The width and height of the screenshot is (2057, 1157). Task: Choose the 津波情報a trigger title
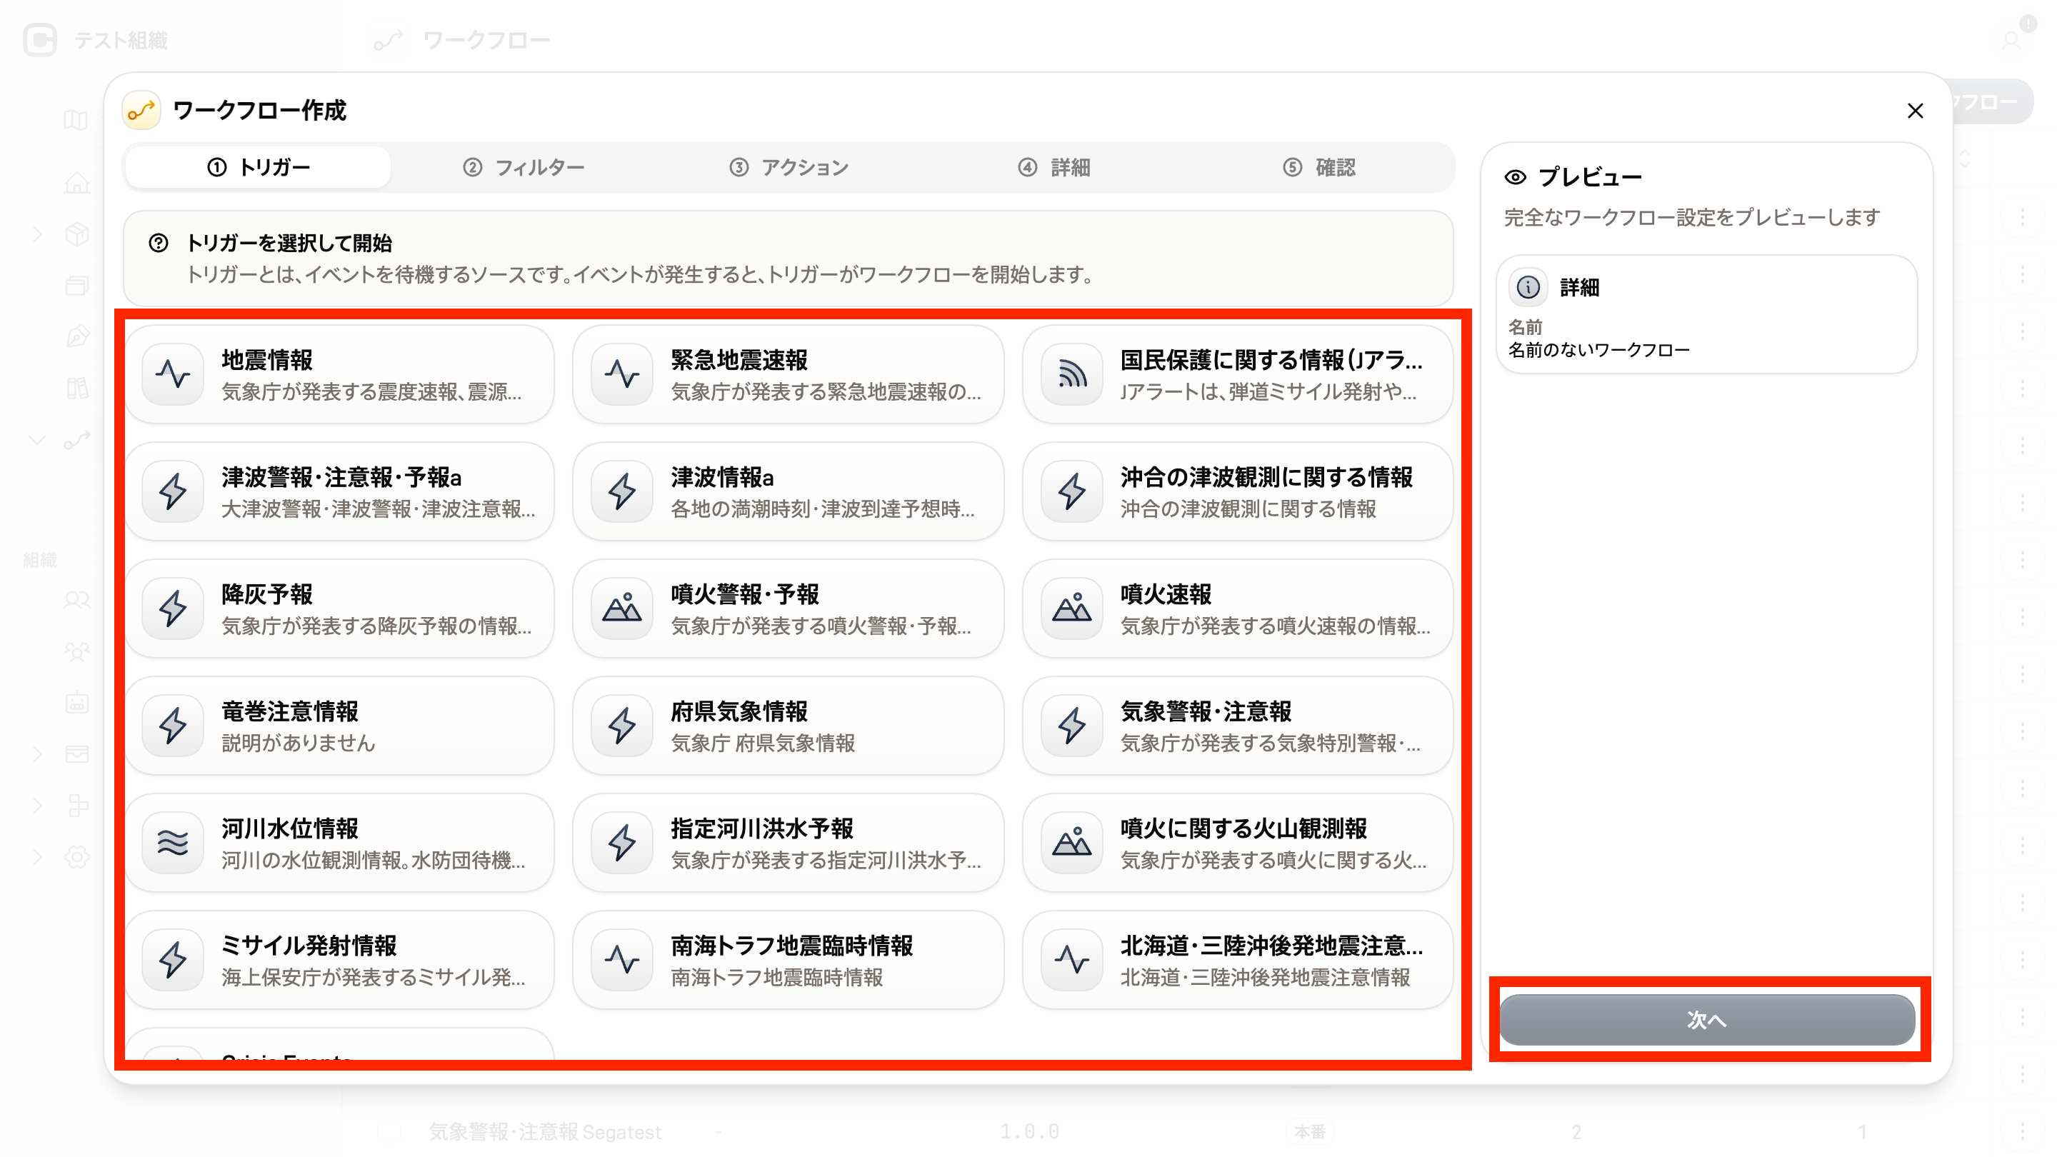[x=723, y=478]
